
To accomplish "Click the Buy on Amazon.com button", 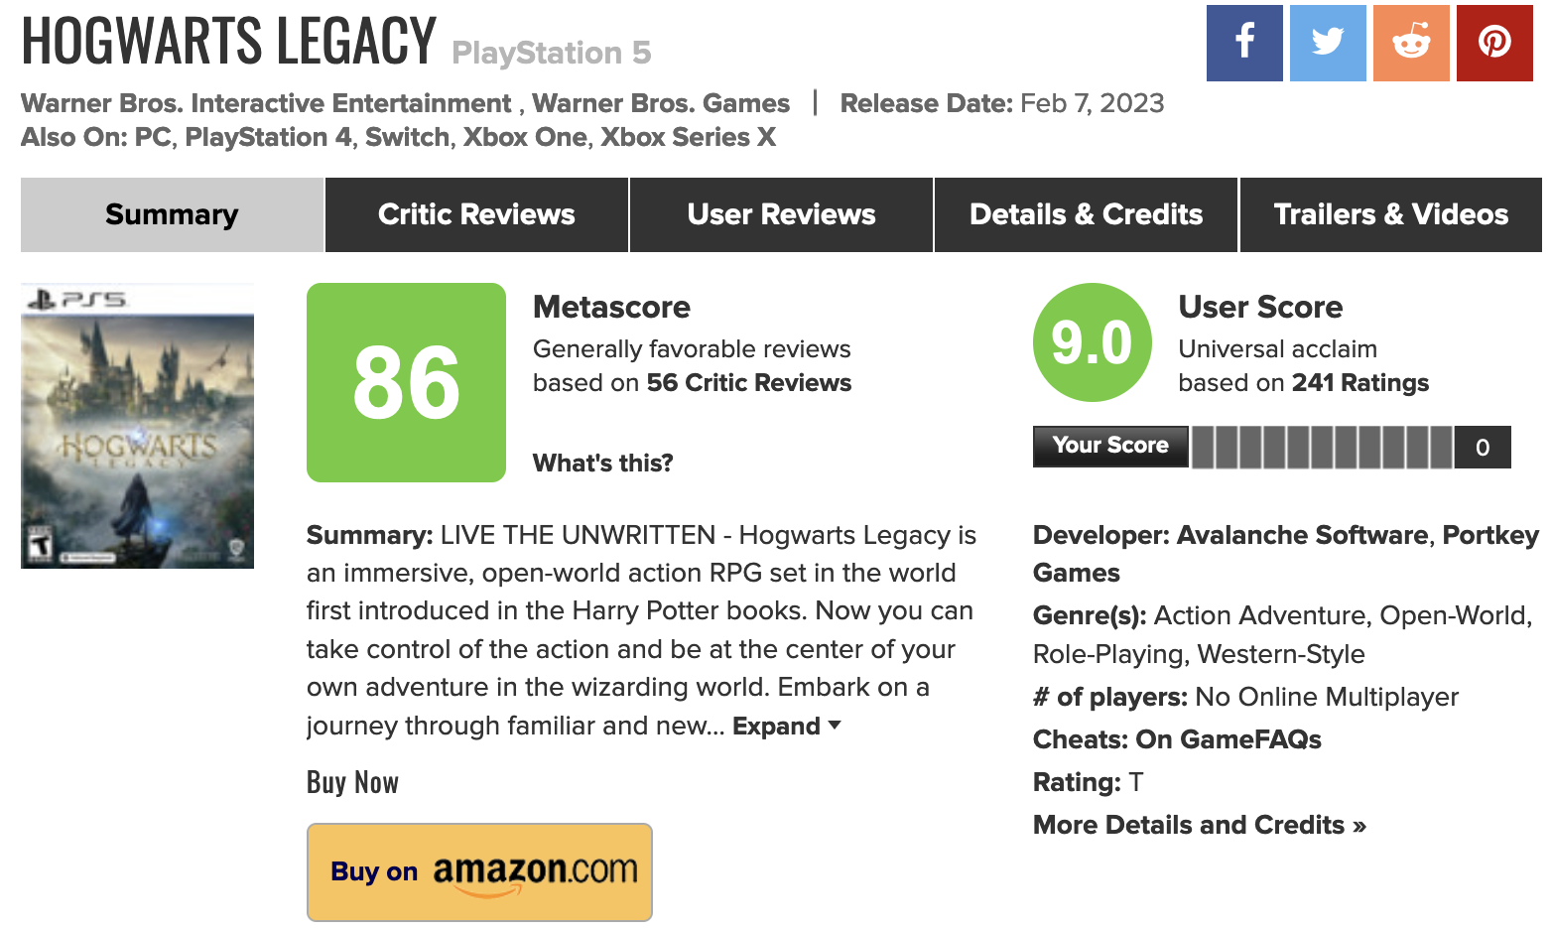I will [x=479, y=872].
